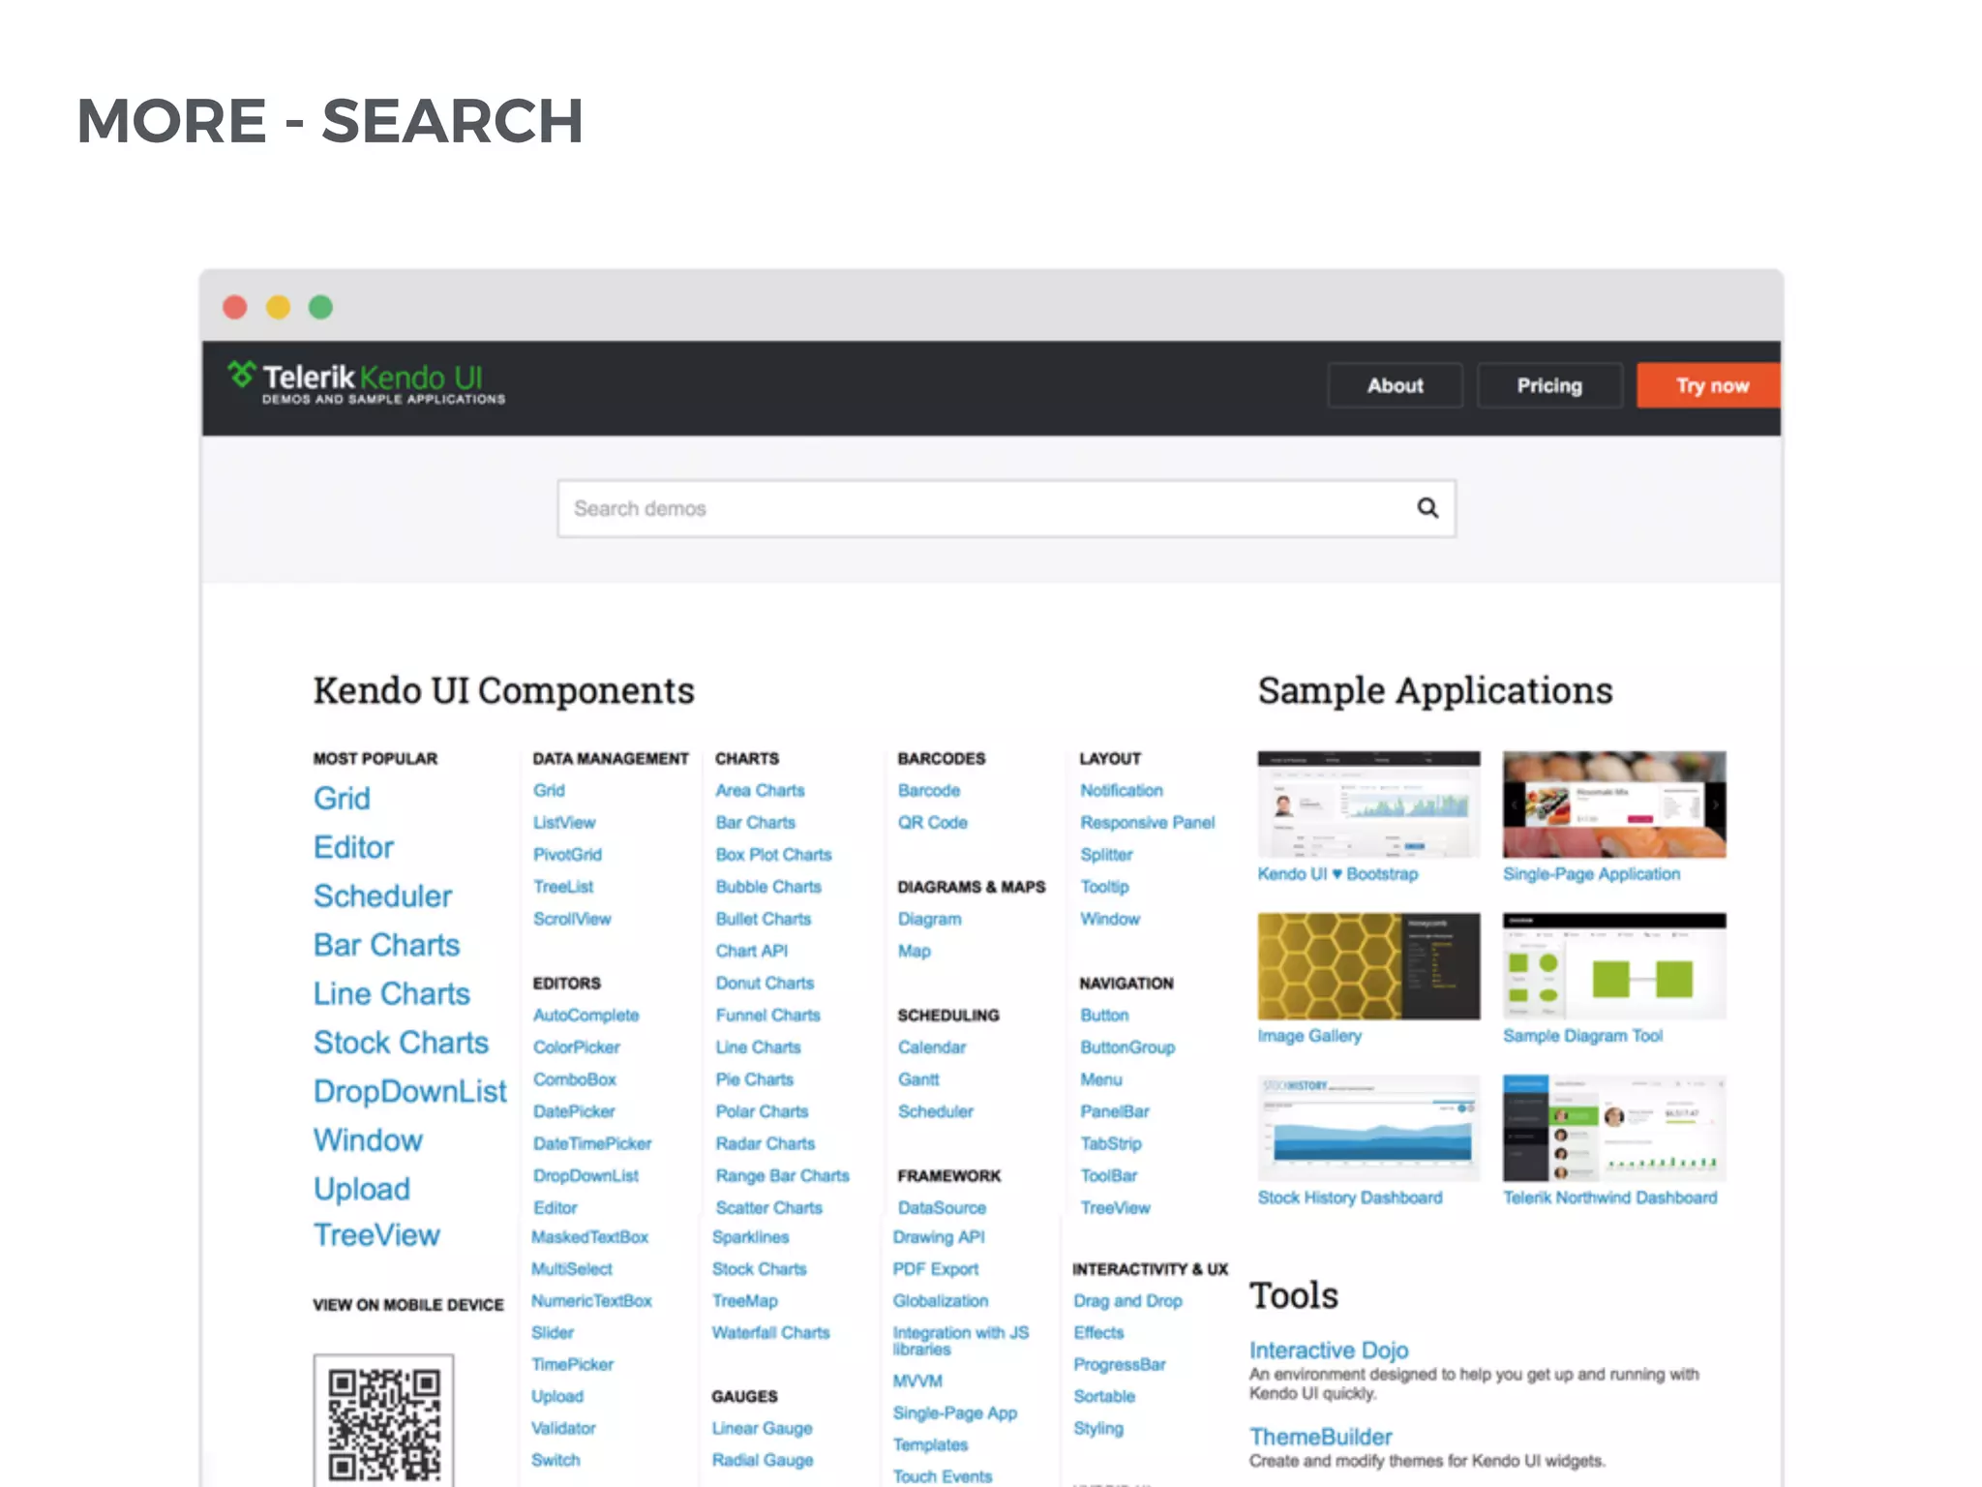Open DropDownList under Most Popular
The image size is (1982, 1487).
(x=409, y=1091)
